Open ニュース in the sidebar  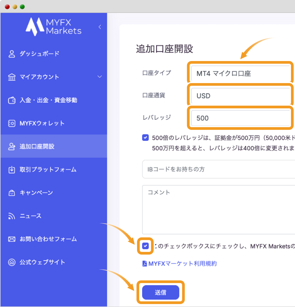(x=31, y=216)
